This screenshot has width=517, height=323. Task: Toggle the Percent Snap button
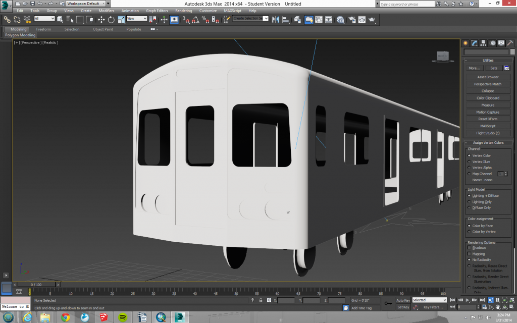(205, 20)
